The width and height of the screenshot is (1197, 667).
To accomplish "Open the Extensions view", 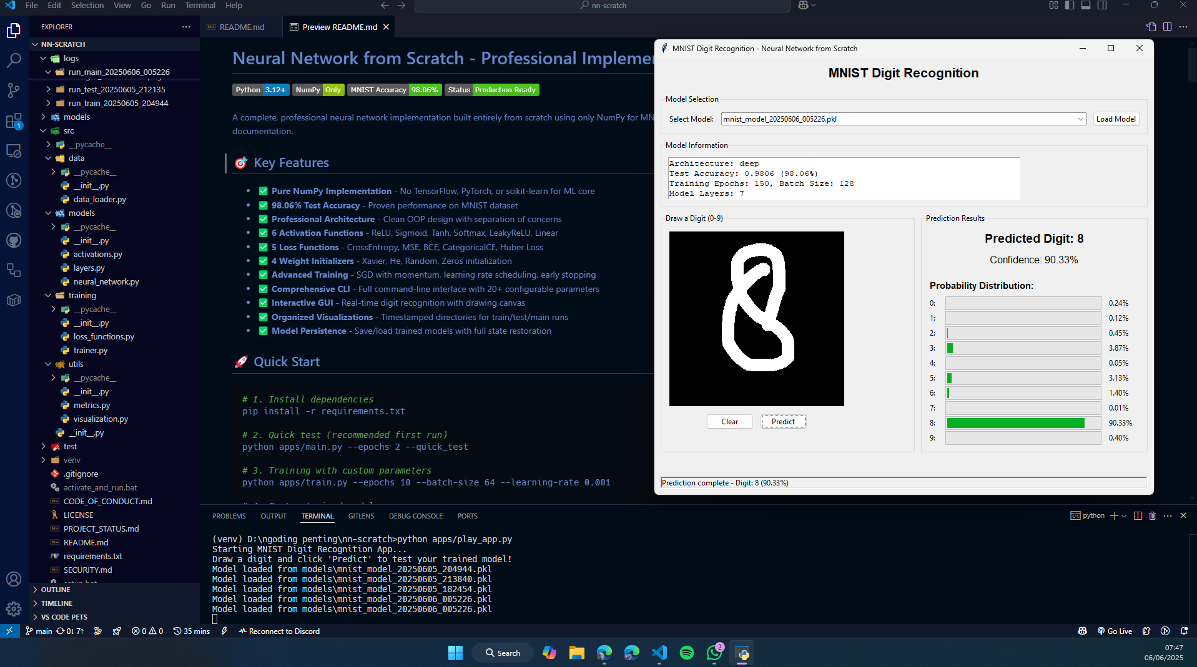I will [x=14, y=120].
